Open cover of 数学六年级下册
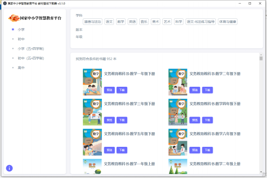 (178, 142)
